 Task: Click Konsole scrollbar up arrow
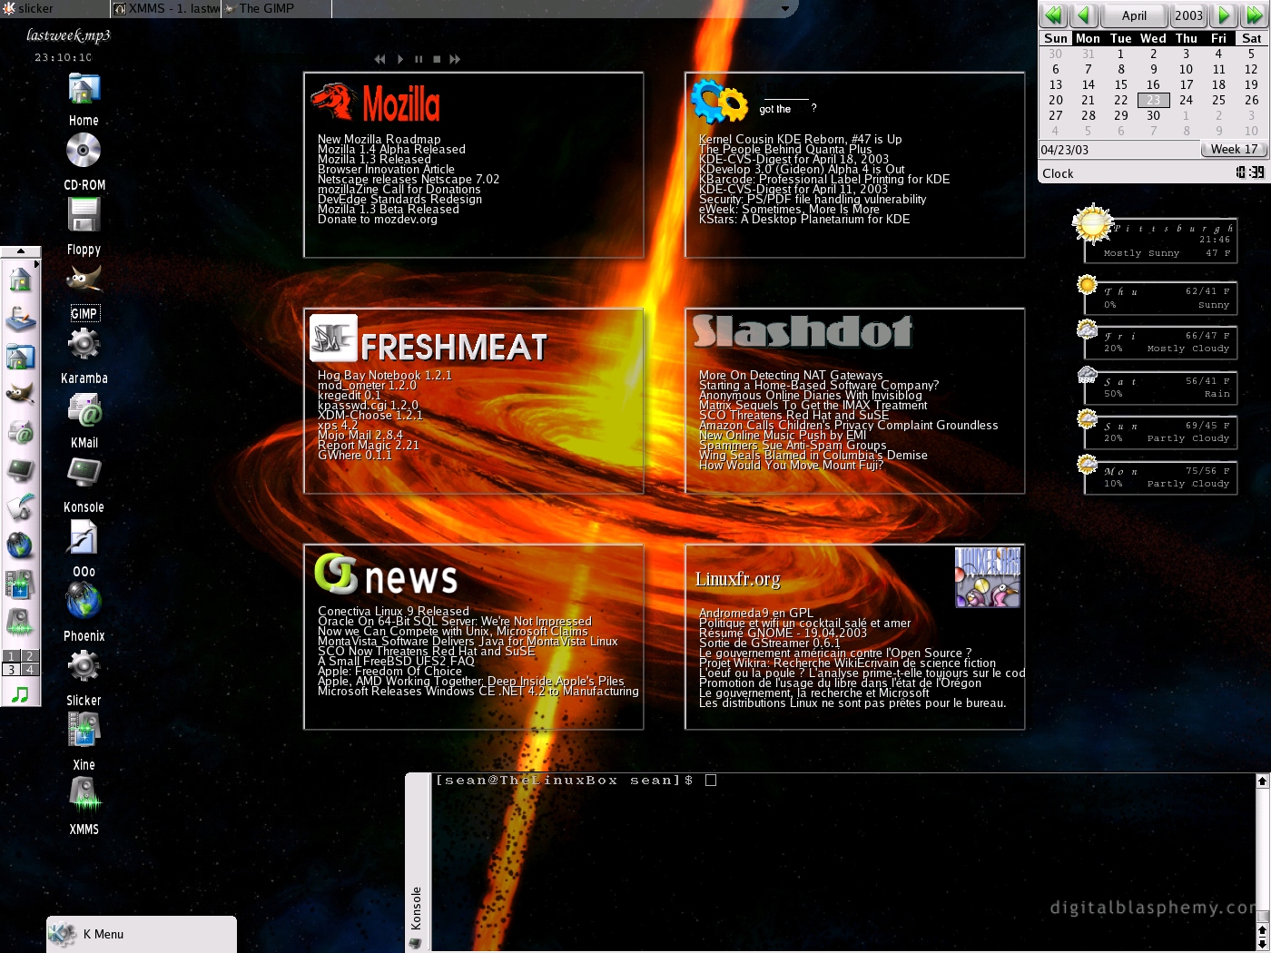click(x=1261, y=781)
